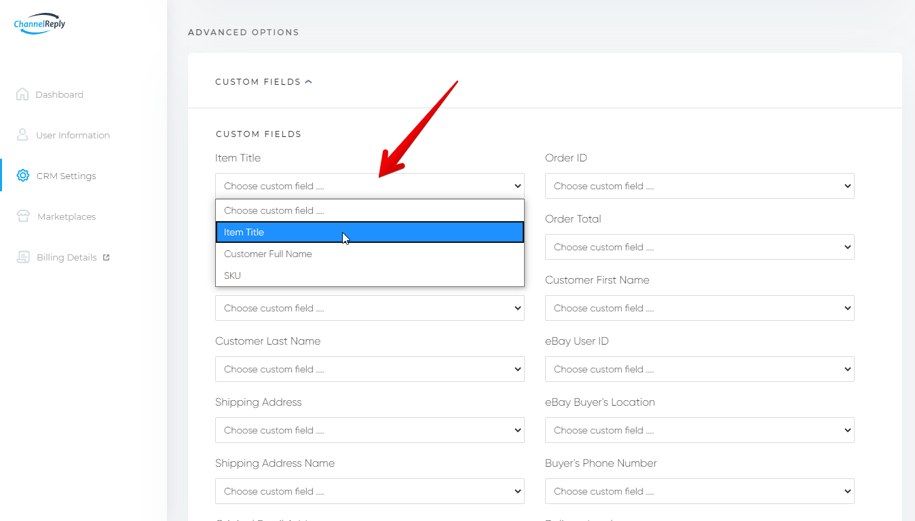915x521 pixels.
Task: Click the 'Item Title' field label
Action: point(238,157)
